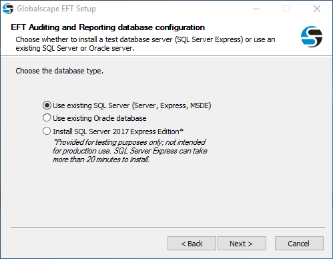Cancel the setup wizard

[x=299, y=244]
